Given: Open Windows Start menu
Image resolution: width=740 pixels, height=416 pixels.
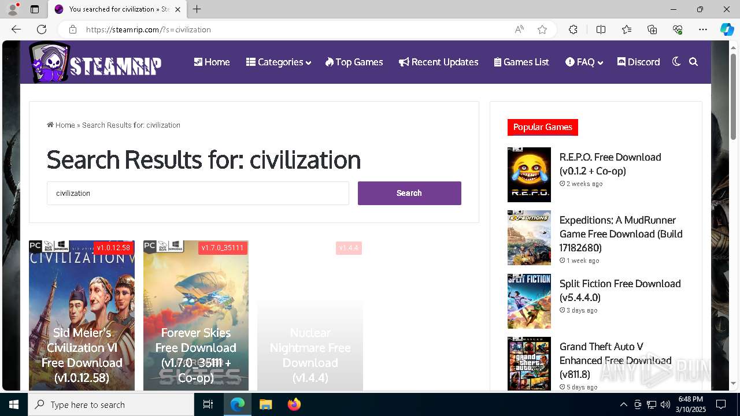Looking at the screenshot, I should 14,404.
